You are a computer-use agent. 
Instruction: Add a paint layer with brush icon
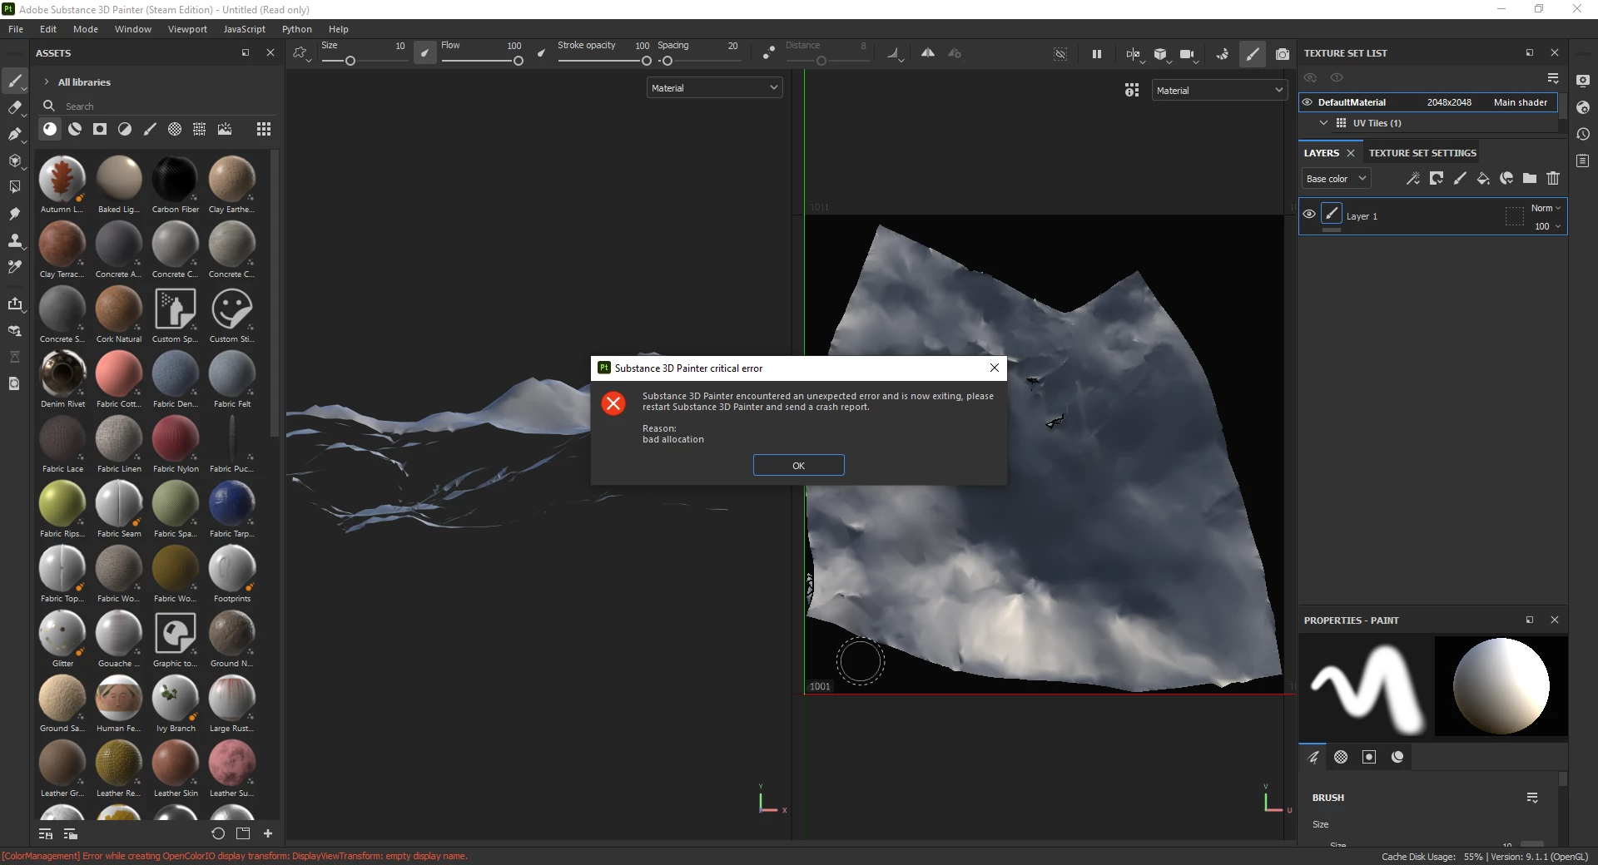(x=1460, y=178)
